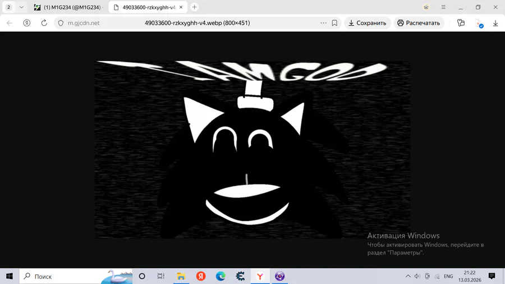Open the display/project tray icon
The image size is (505, 284).
427,276
